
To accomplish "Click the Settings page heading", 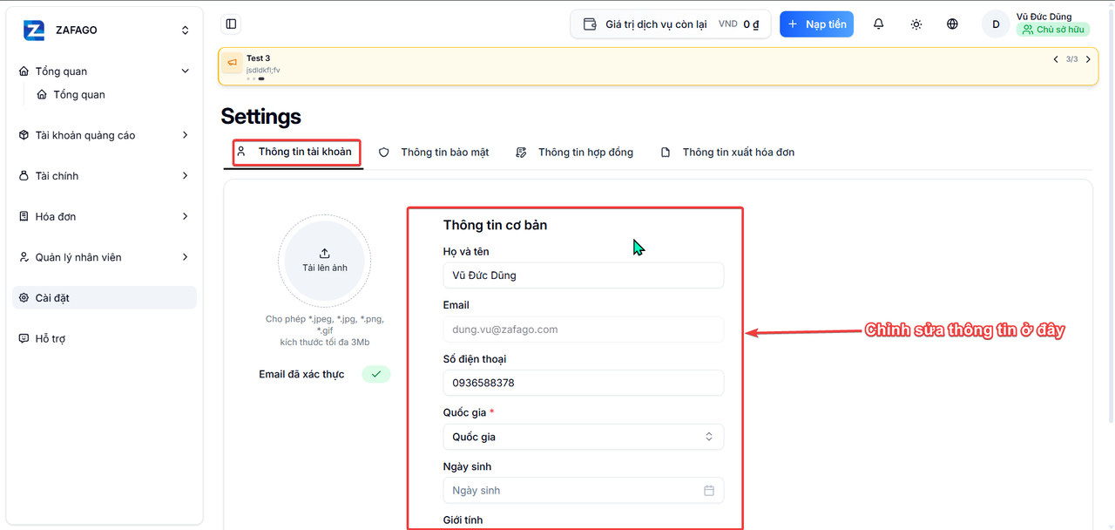I will (x=260, y=117).
